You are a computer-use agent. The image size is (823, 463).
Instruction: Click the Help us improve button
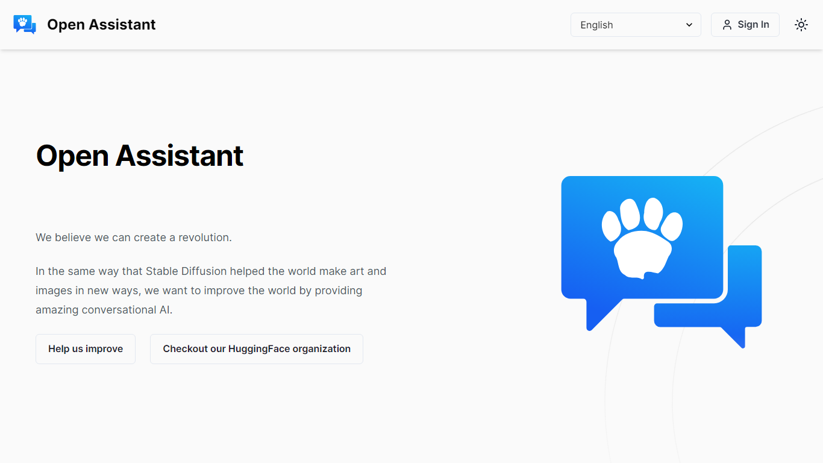85,348
